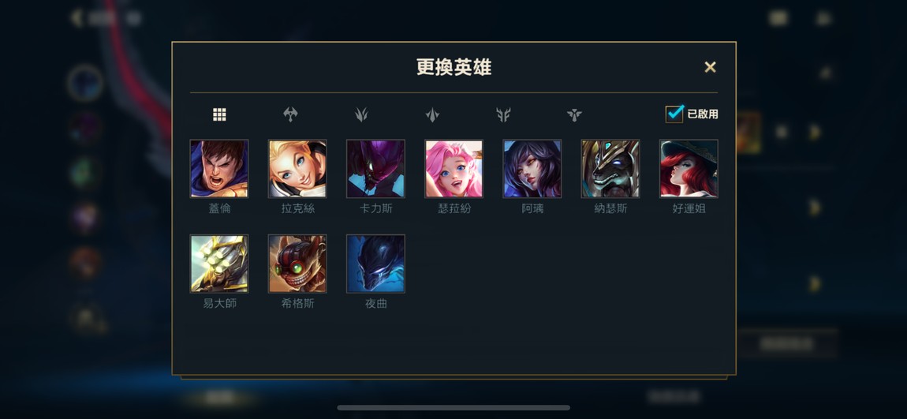Choose champion 拉克絲 portrait
The image size is (907, 419).
point(297,168)
